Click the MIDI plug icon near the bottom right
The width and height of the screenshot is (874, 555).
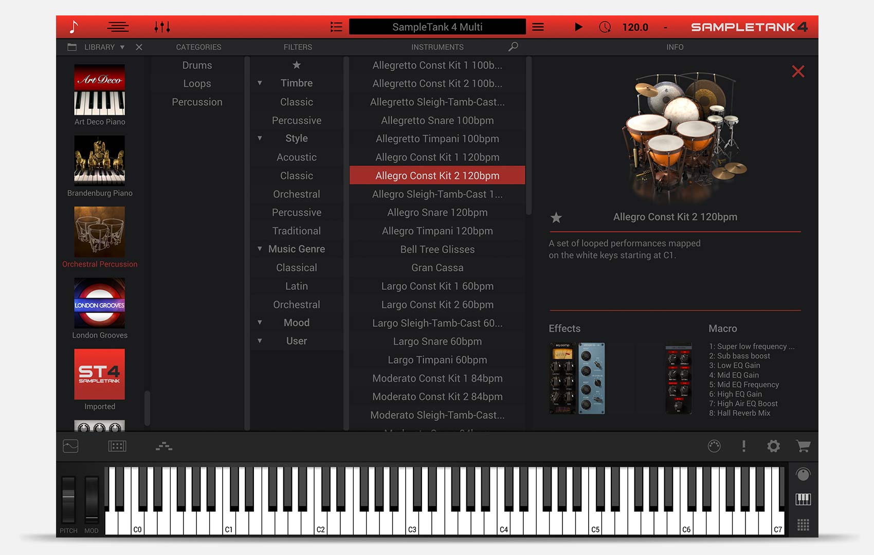tap(715, 447)
